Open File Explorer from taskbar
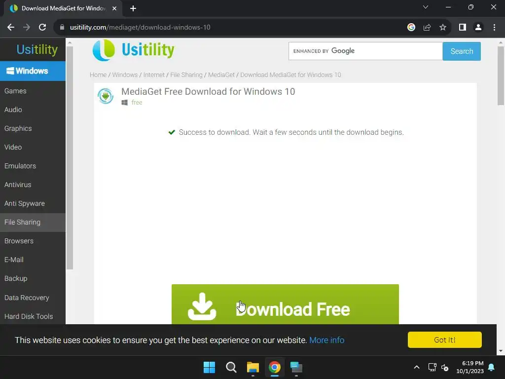This screenshot has height=379, width=505. tap(253, 367)
